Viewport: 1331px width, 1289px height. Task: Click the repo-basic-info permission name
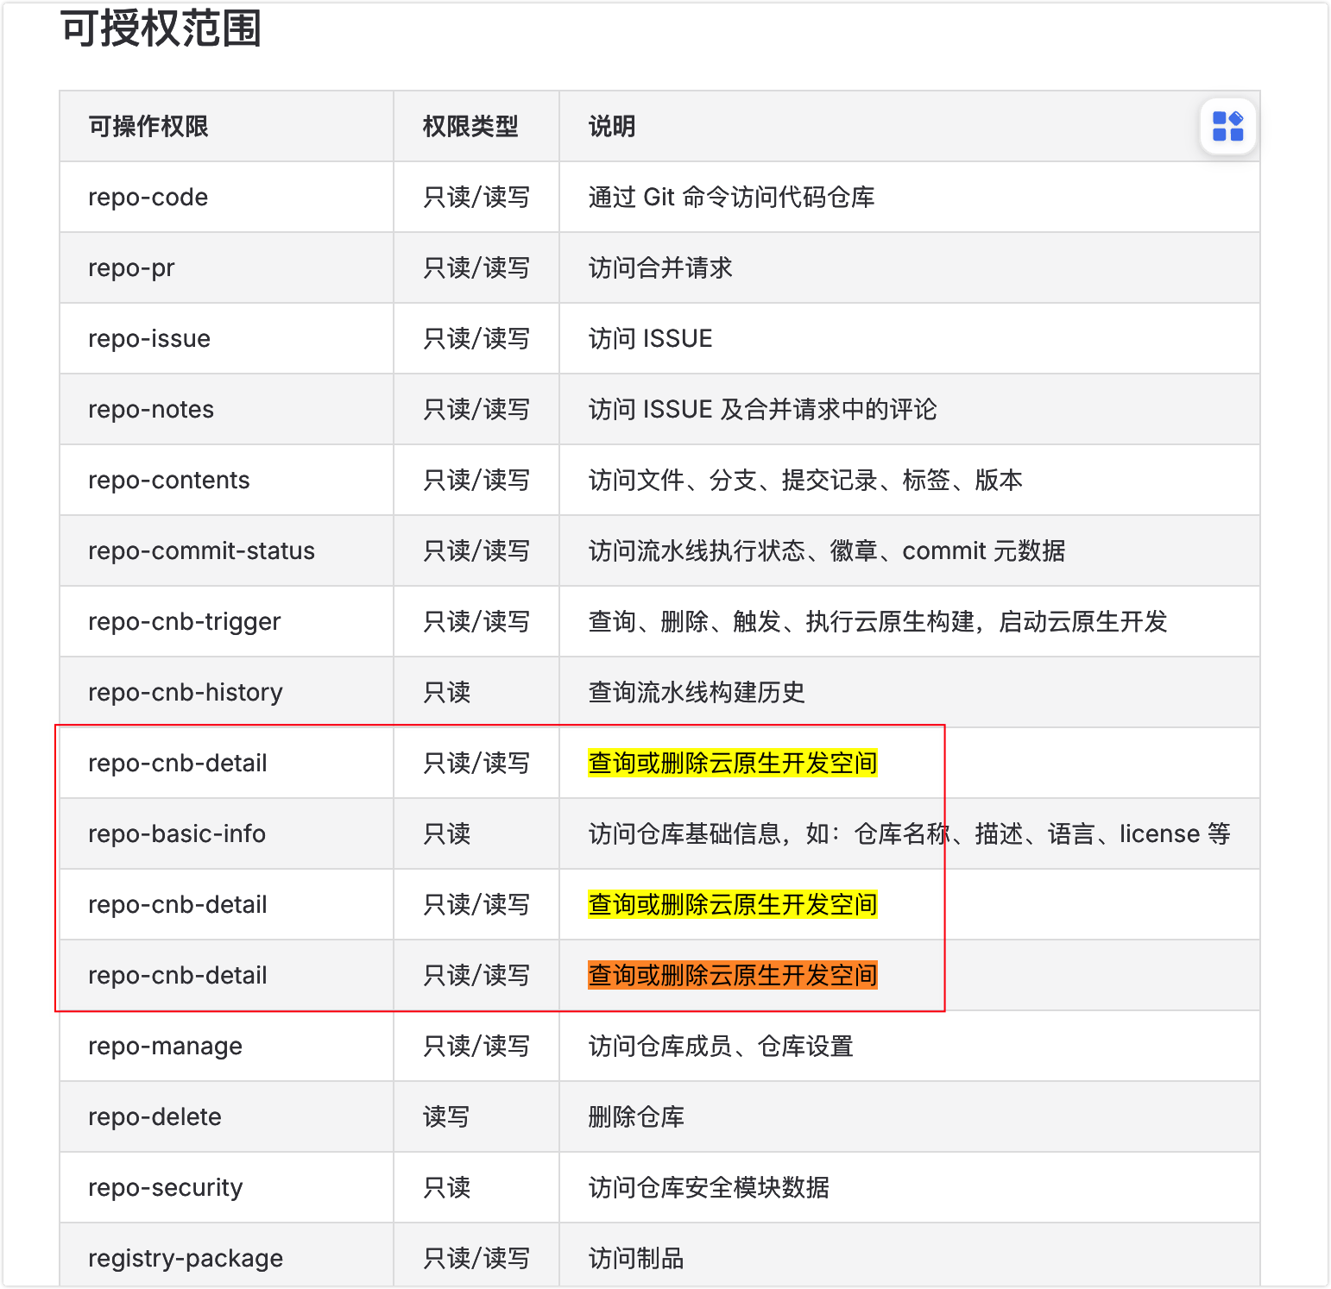(176, 834)
